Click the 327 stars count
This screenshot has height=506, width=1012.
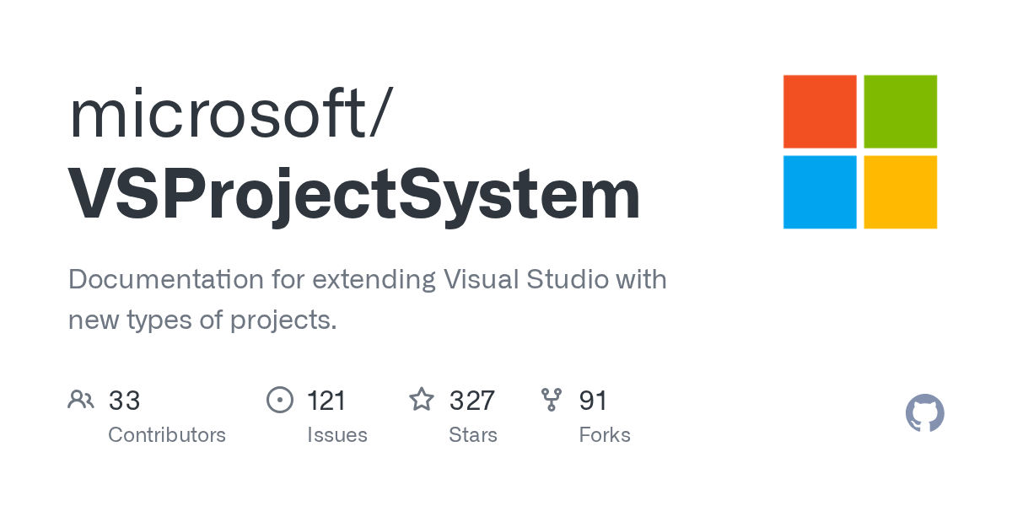click(471, 401)
